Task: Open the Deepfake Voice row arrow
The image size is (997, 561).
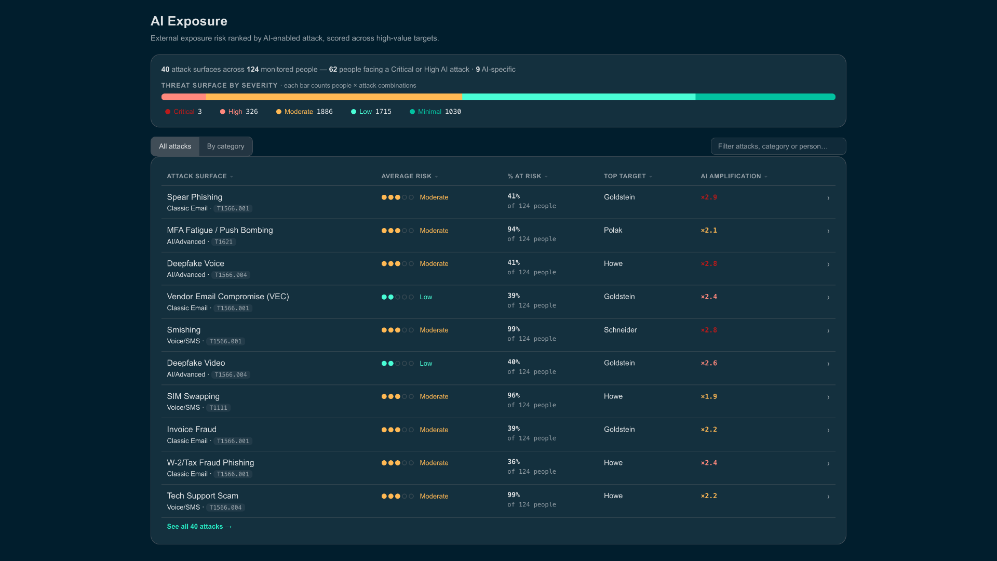Action: click(828, 264)
